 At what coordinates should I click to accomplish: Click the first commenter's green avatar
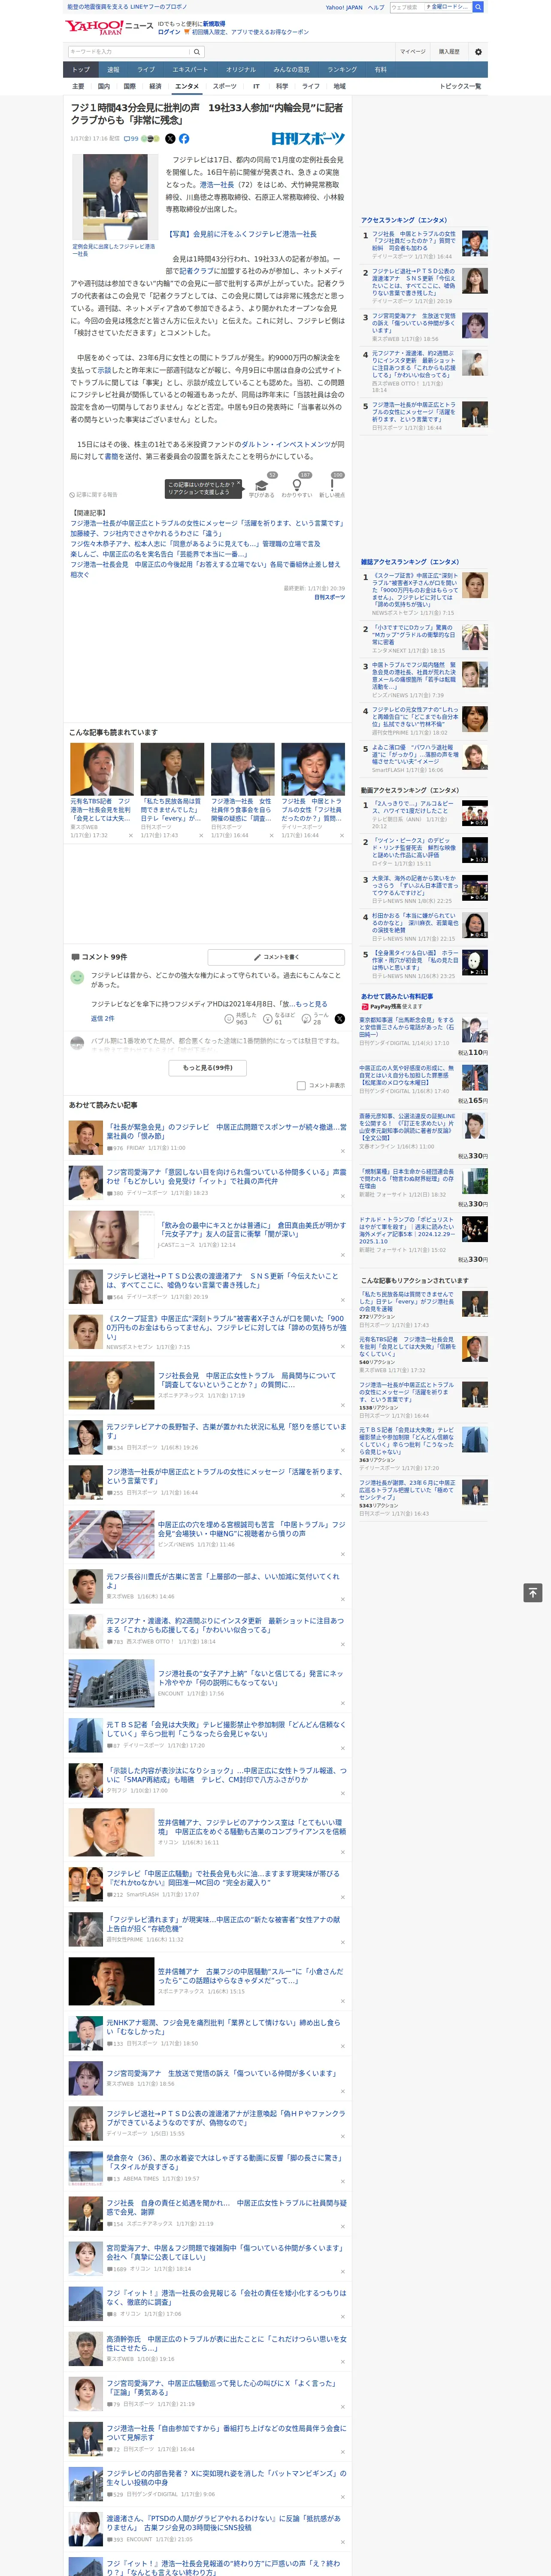pyautogui.click(x=77, y=977)
